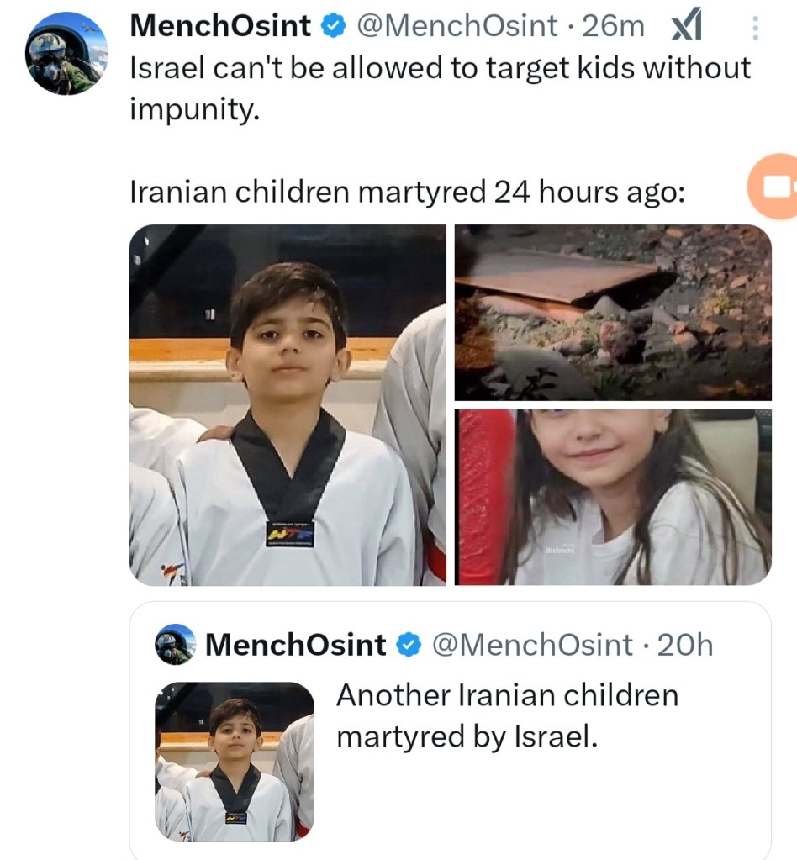The width and height of the screenshot is (797, 860).
Task: Open the main tweet's MenchOsint profile avatar
Action: [x=66, y=54]
